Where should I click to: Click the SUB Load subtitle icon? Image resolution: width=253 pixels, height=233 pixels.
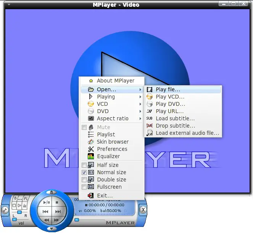point(150,118)
